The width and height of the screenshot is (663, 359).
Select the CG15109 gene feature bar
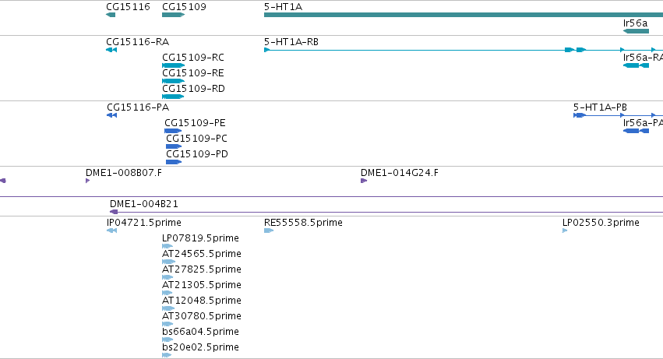pos(174,15)
